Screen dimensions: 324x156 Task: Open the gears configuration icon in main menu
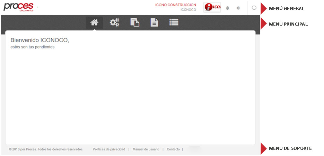tap(114, 22)
